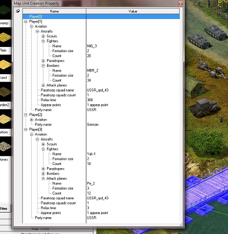The width and height of the screenshot is (228, 234).
Task: Edit the MBR_2 bomber name value
Action: coord(93,71)
